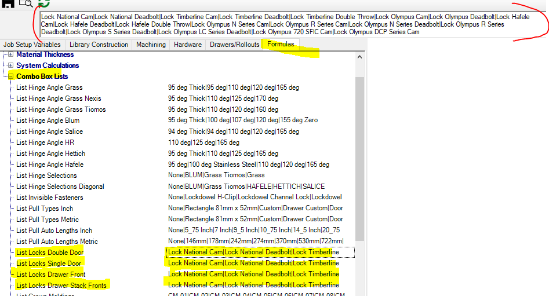This screenshot has width=549, height=296.
Task: Select List Invisible Fasteners item
Action: [x=49, y=198]
